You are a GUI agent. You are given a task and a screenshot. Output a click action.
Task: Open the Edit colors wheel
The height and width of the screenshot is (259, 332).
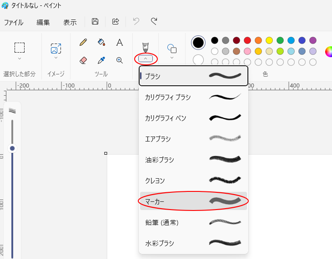(329, 52)
